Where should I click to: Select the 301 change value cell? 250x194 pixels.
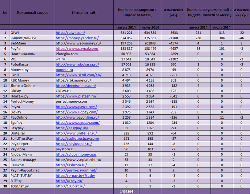pos(173,80)
